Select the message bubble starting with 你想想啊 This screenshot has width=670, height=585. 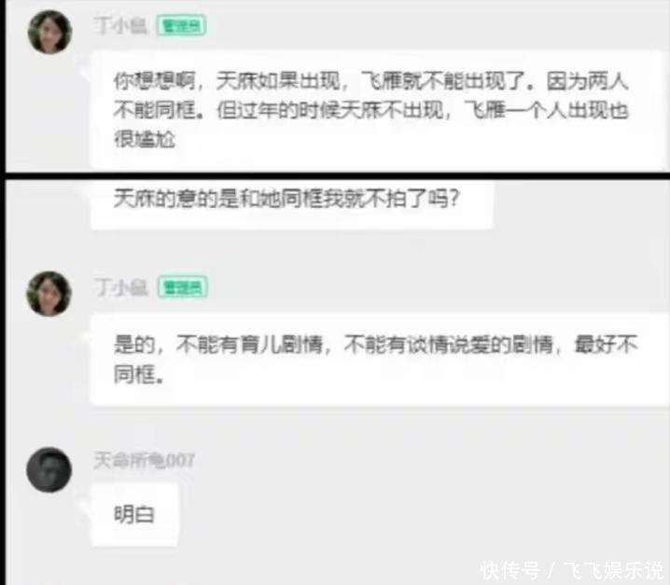click(x=380, y=110)
